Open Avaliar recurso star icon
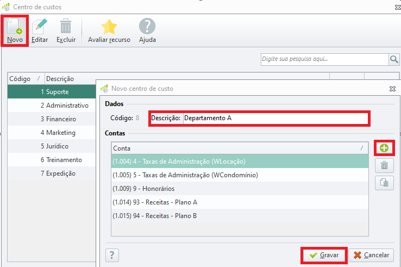This screenshot has height=267, width=401. [109, 27]
